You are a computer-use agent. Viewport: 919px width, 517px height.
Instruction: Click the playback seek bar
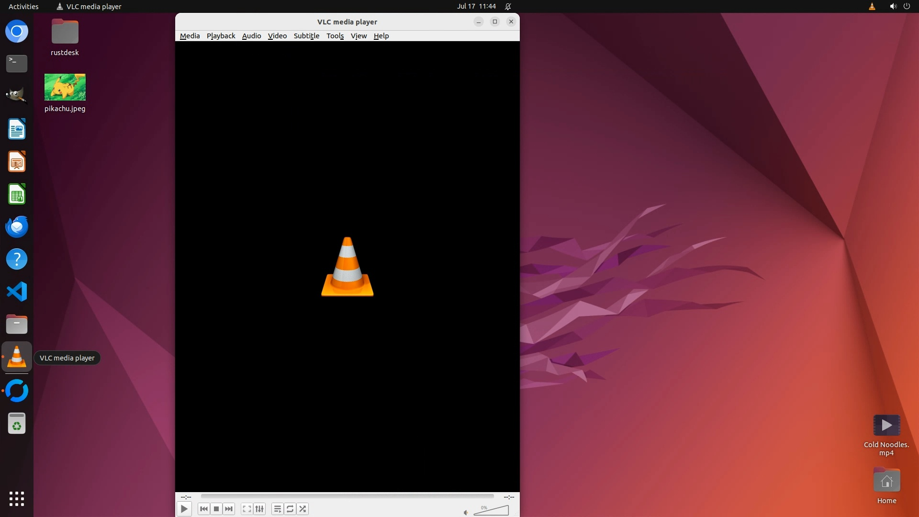pyautogui.click(x=347, y=496)
